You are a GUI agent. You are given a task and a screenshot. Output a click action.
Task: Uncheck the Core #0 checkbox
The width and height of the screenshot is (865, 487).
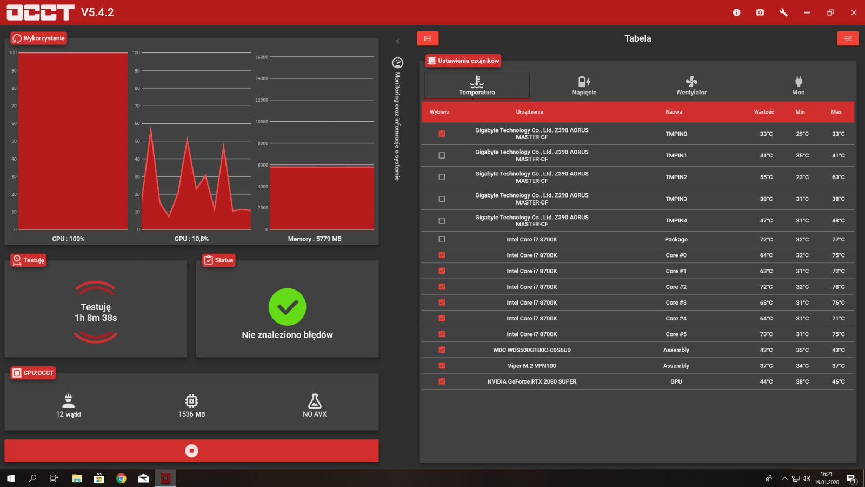[x=442, y=255]
